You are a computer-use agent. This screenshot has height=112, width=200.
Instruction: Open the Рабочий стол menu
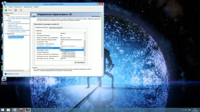coord(18,7)
